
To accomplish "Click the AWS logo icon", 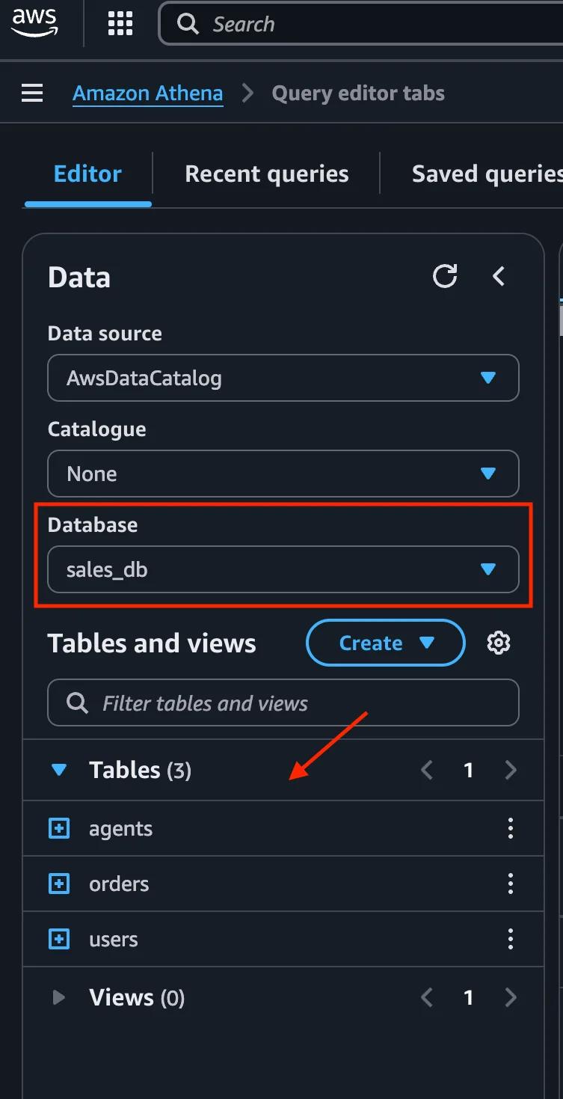I will coord(34,22).
